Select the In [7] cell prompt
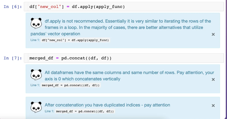 (x=13, y=58)
